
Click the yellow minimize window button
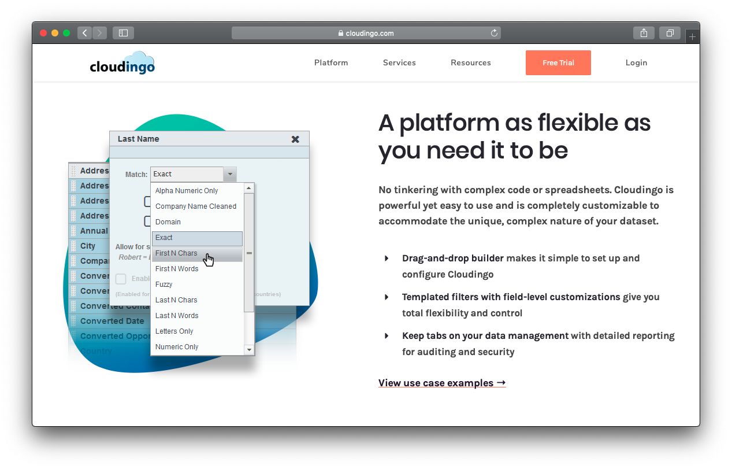click(x=55, y=33)
